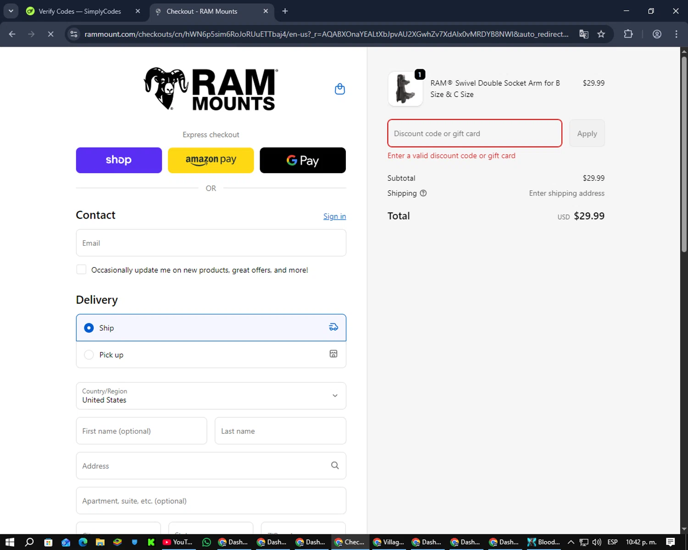Pay with Google Pay

[303, 160]
